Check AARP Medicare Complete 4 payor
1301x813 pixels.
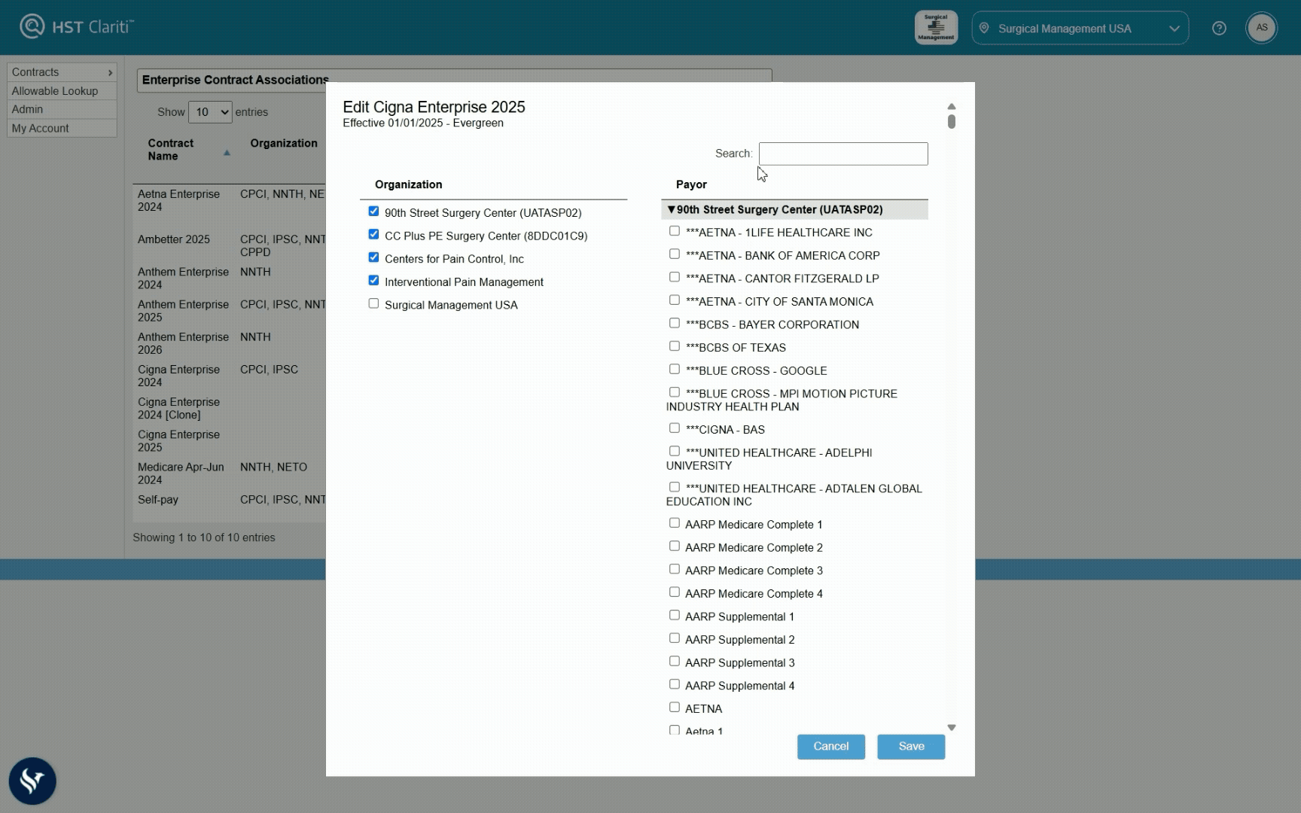pyautogui.click(x=675, y=592)
